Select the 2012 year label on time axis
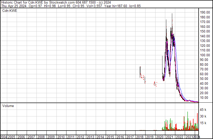The height and width of the screenshot is (139, 213). click(x=80, y=137)
